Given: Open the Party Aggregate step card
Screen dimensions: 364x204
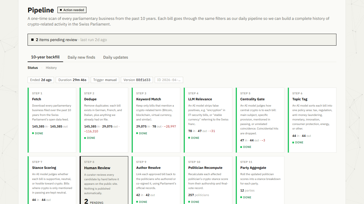Looking at the screenshot, I should pyautogui.click(x=260, y=180).
